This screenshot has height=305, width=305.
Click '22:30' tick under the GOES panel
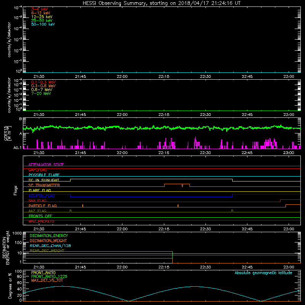[205, 153]
